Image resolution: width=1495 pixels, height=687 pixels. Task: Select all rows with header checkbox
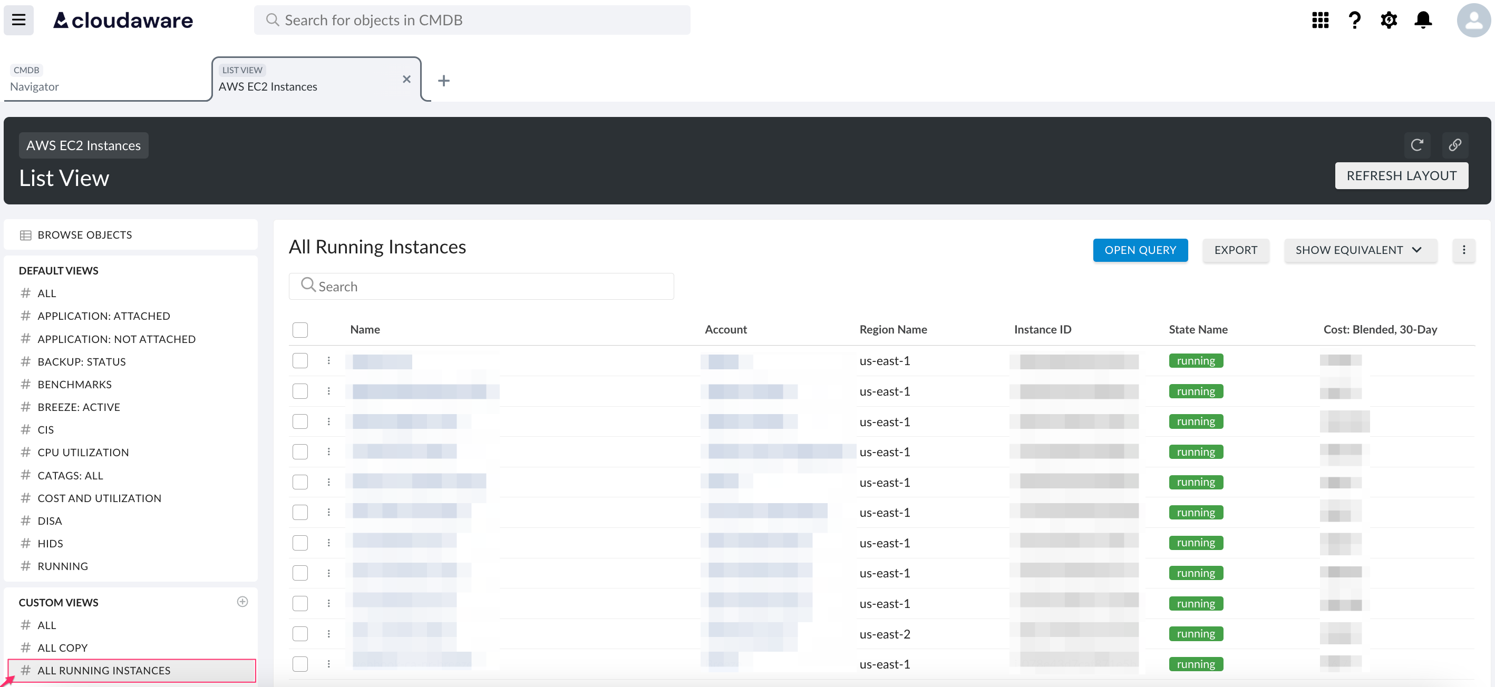pyautogui.click(x=300, y=330)
